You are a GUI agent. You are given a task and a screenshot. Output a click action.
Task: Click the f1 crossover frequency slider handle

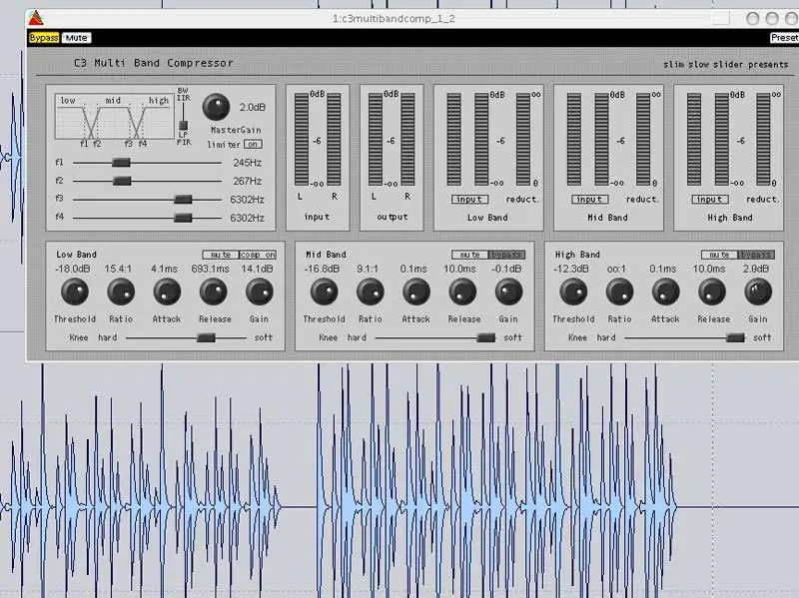[121, 162]
